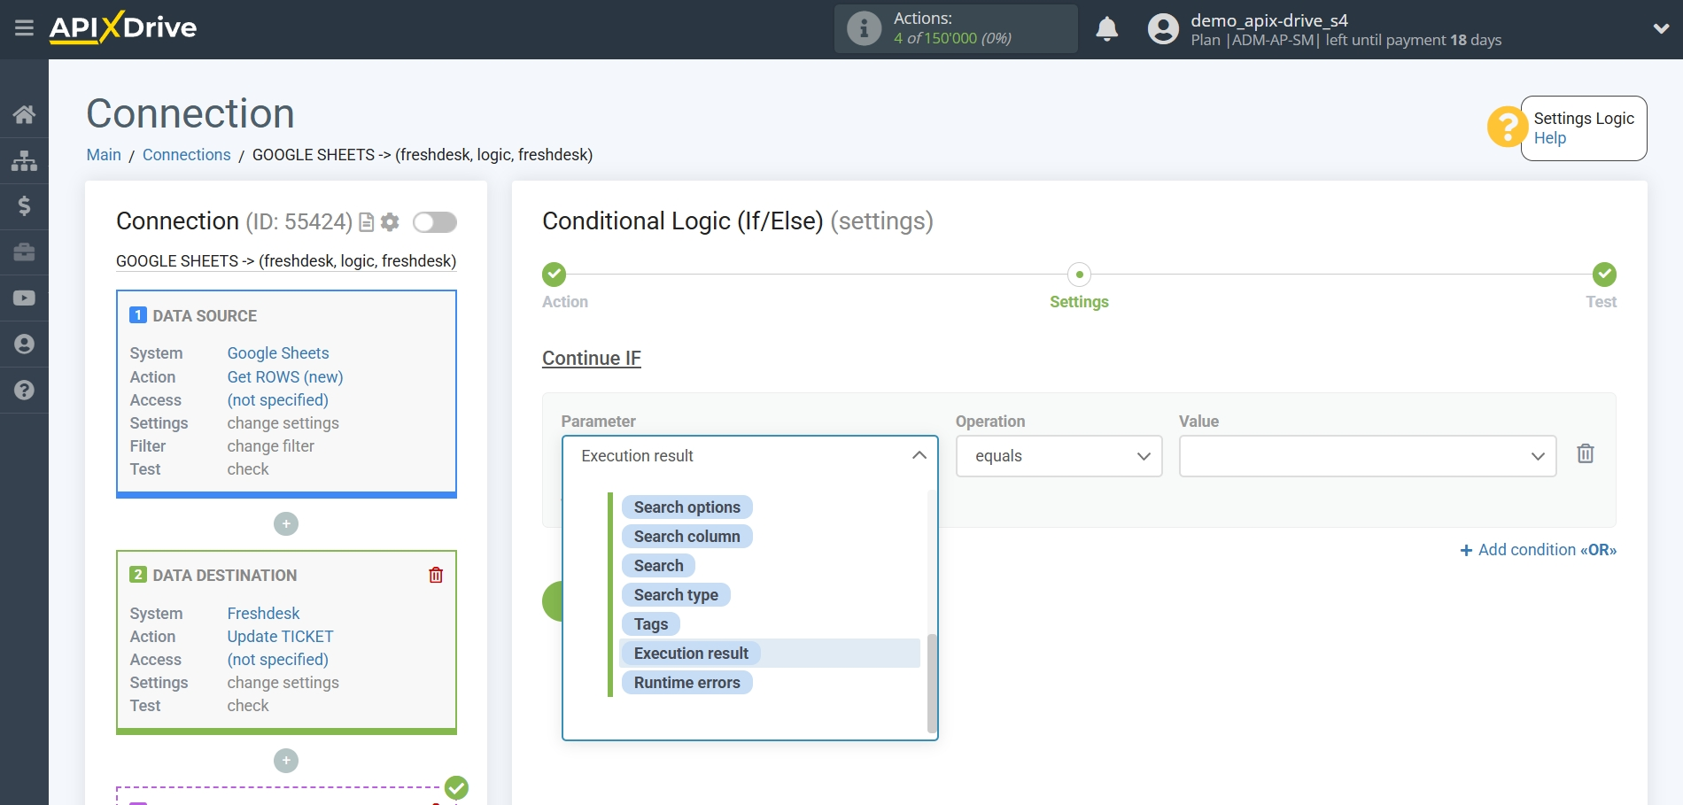Click the actions info icon
The height and width of the screenshot is (805, 1683).
(x=864, y=28)
